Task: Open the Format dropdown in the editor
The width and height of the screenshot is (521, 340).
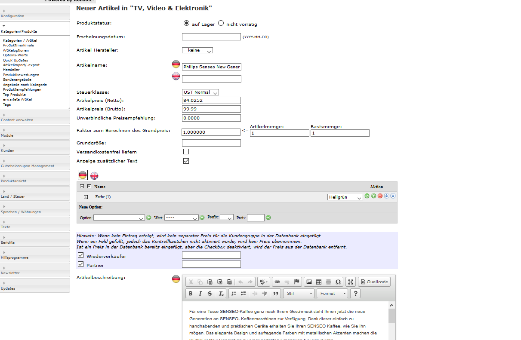Action: tap(333, 294)
